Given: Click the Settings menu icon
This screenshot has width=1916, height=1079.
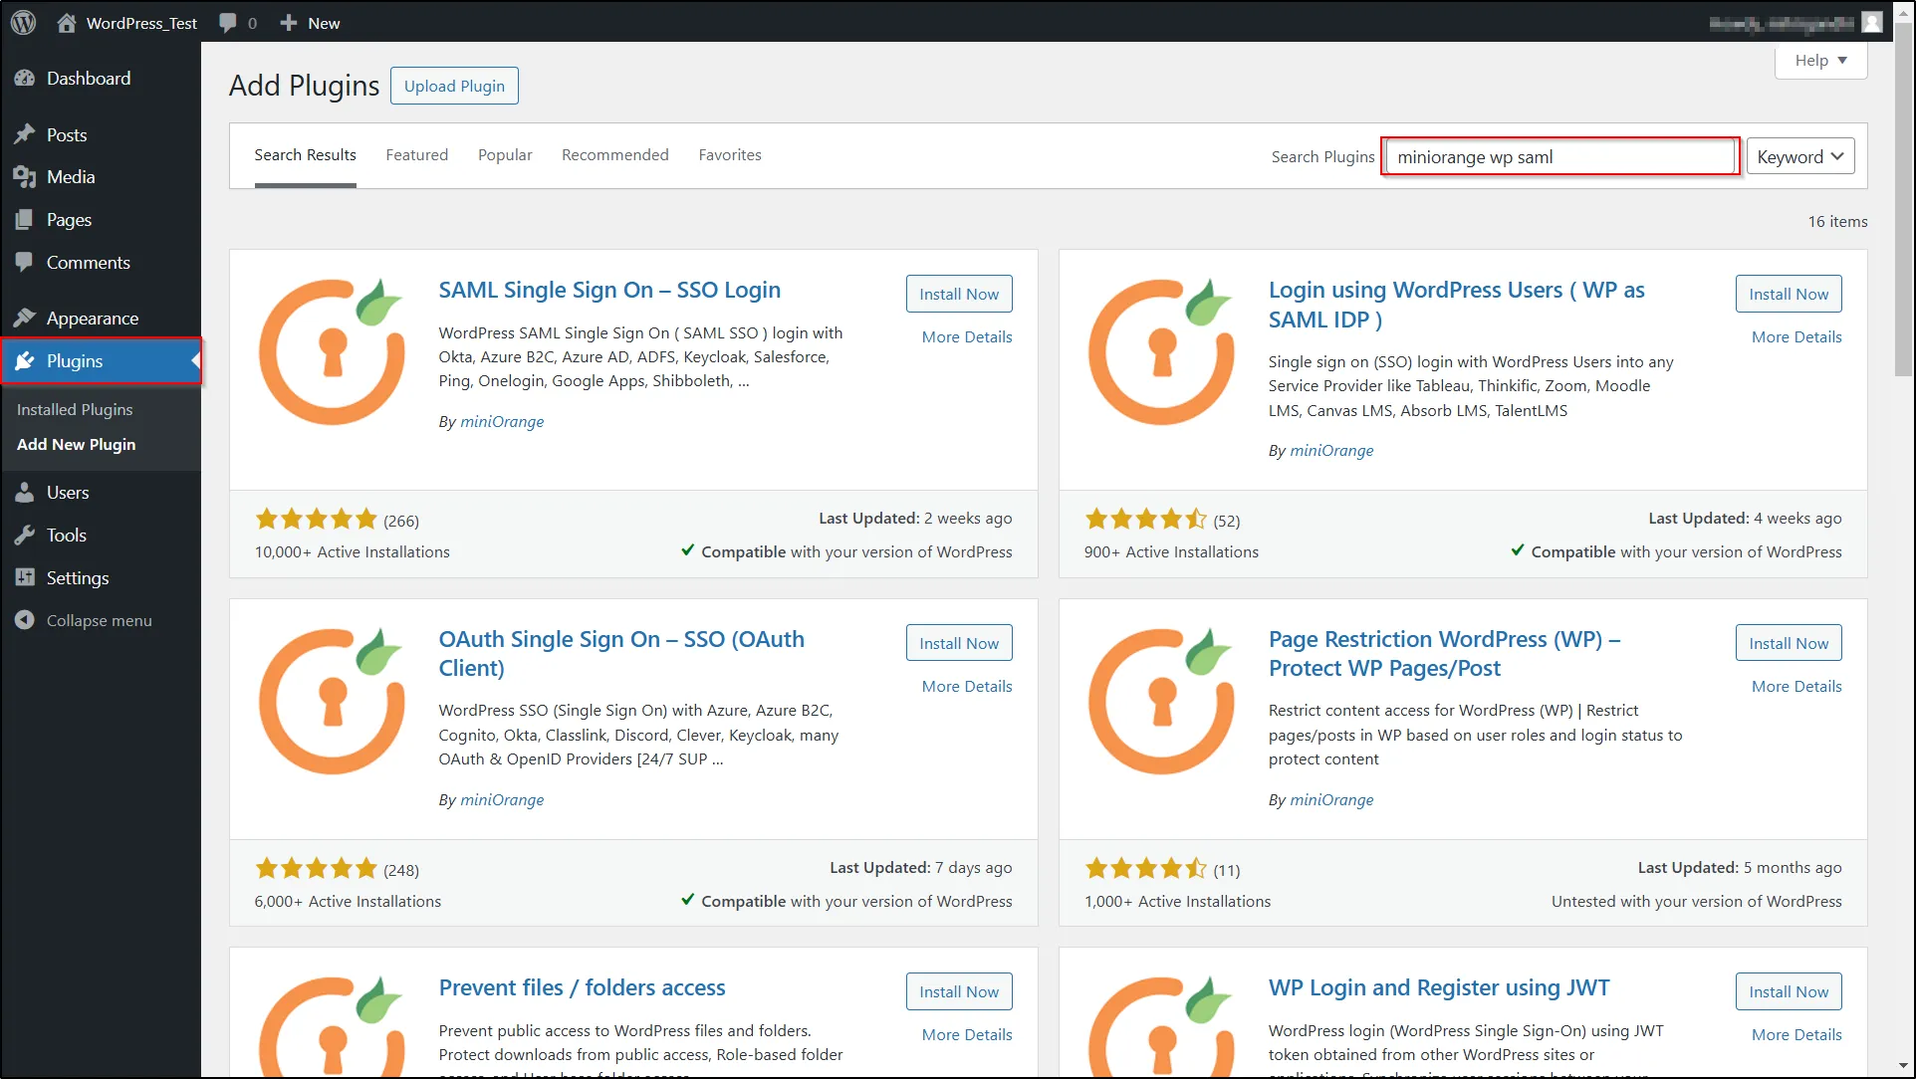Looking at the screenshot, I should 25,576.
